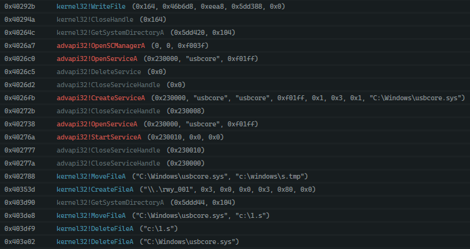Select CloseServiceHandle call with (0x230008) argument
Viewport: 470px width, 249px height.
coord(108,111)
